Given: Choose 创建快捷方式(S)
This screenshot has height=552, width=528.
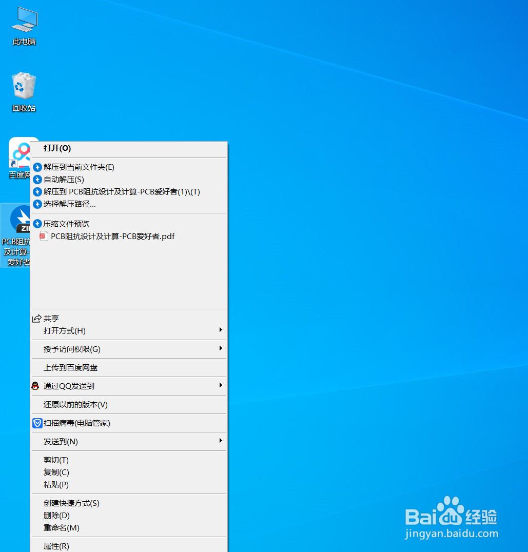Looking at the screenshot, I should [x=128, y=503].
